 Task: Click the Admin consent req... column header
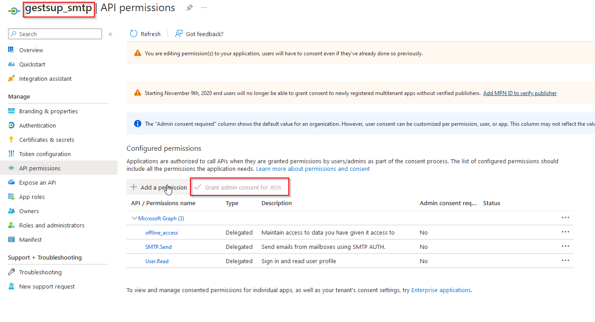(x=448, y=203)
